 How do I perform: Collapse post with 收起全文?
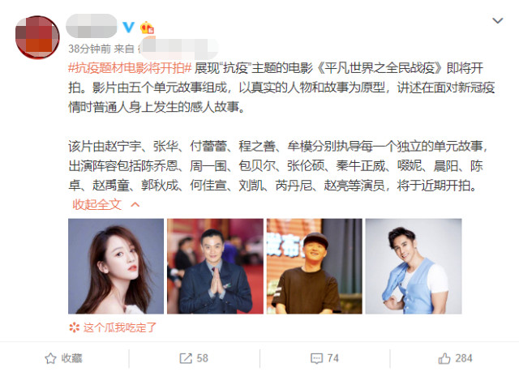97,205
